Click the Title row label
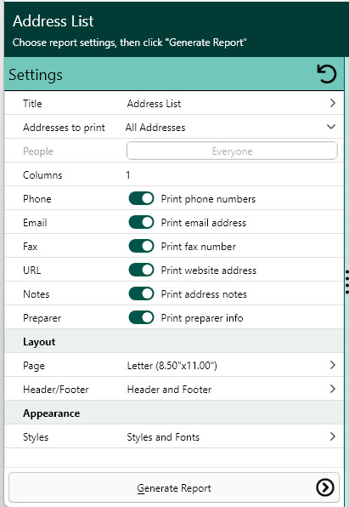Image resolution: width=349 pixels, height=507 pixels. (32, 104)
